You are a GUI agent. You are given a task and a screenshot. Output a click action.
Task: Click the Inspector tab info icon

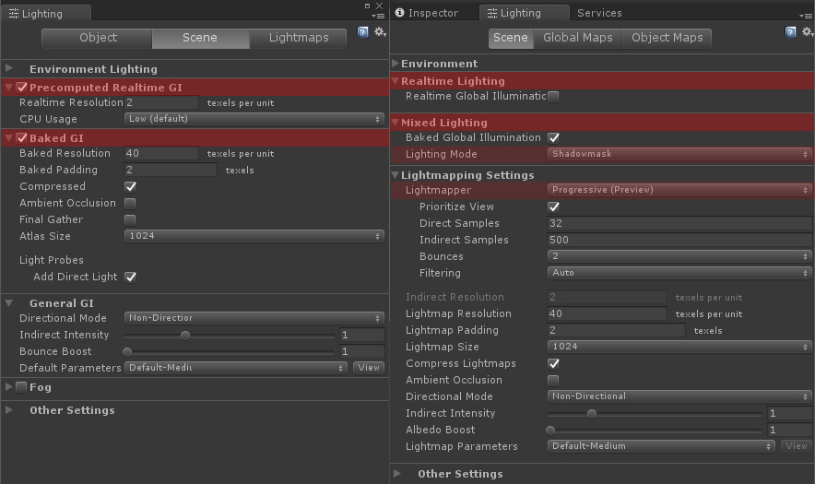pyautogui.click(x=400, y=13)
